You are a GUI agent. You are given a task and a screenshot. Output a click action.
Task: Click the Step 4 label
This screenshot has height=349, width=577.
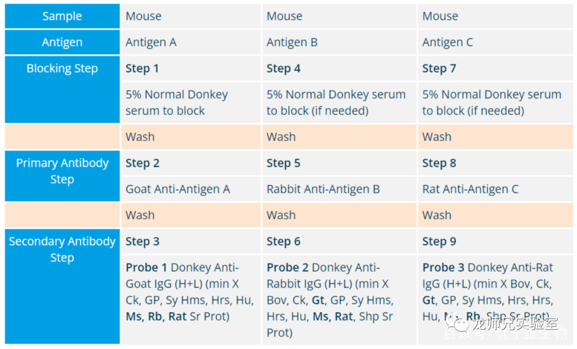[x=283, y=68]
